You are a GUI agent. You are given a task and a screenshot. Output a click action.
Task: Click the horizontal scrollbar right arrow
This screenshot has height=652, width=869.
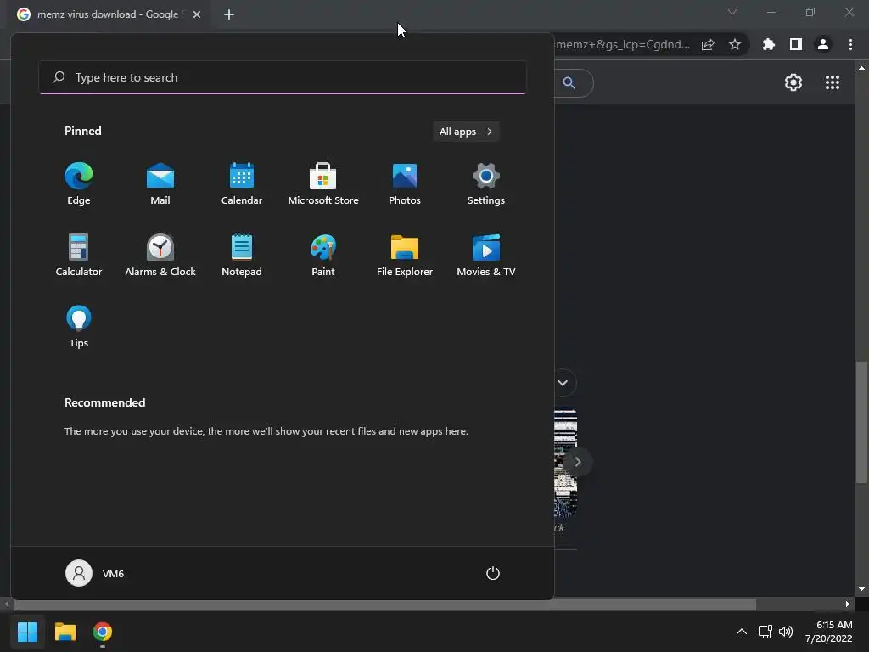(x=848, y=604)
